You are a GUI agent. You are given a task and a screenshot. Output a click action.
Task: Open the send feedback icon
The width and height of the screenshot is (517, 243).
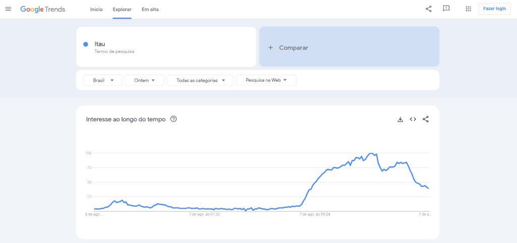(446, 9)
